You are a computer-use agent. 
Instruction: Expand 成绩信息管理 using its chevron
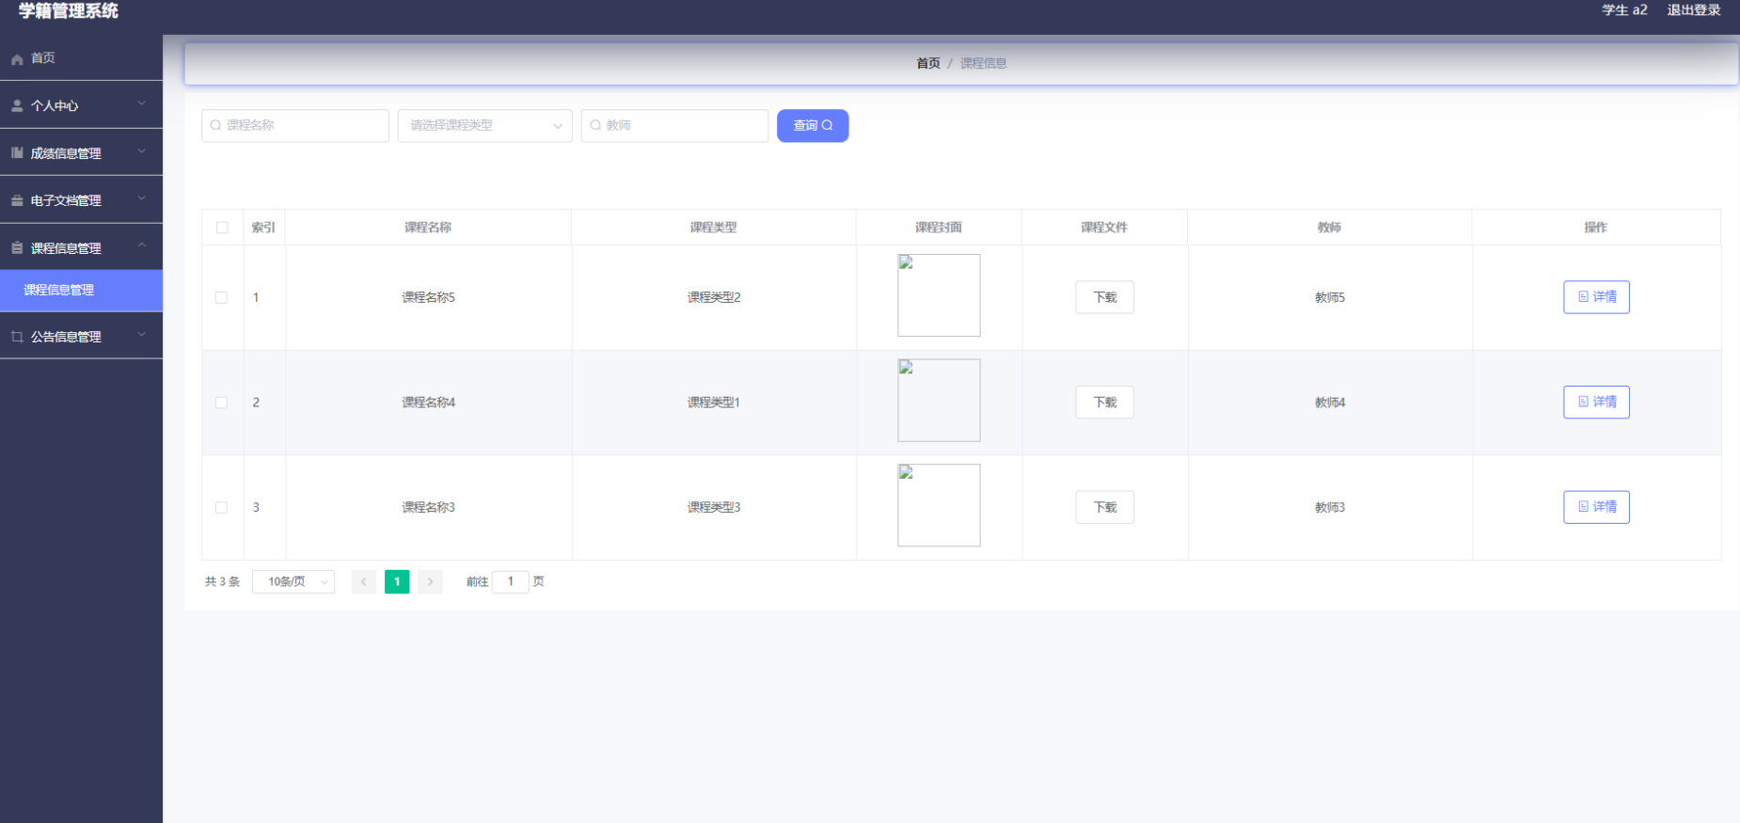tap(142, 150)
